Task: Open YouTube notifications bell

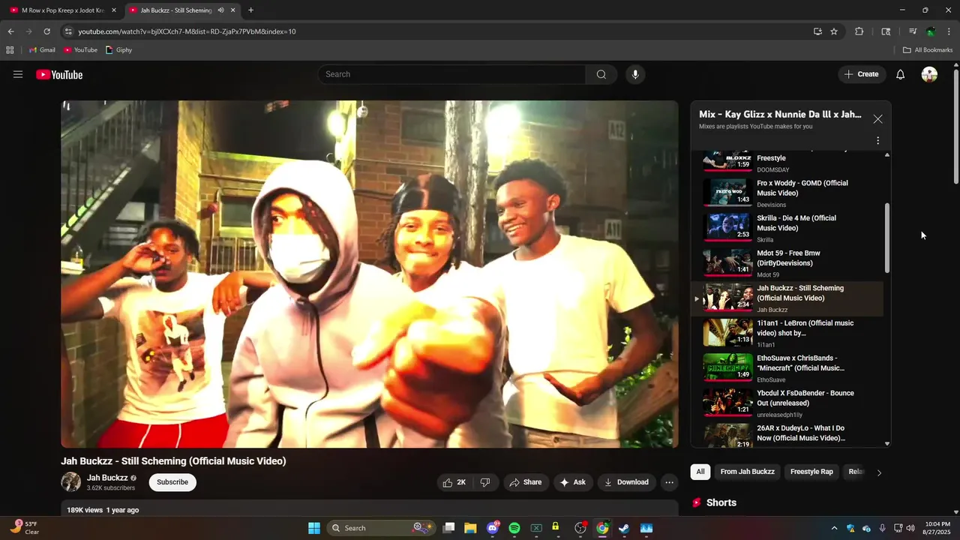Action: pos(901,74)
